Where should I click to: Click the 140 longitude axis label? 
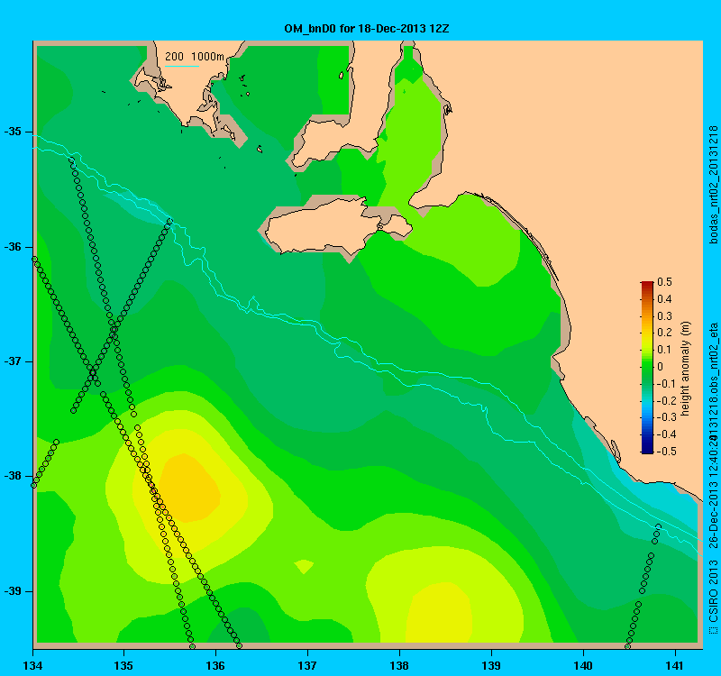click(583, 666)
